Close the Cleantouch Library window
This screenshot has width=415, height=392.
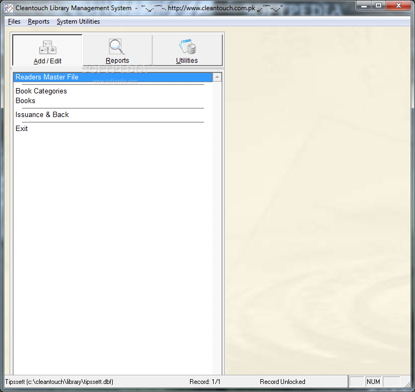pyautogui.click(x=398, y=5)
